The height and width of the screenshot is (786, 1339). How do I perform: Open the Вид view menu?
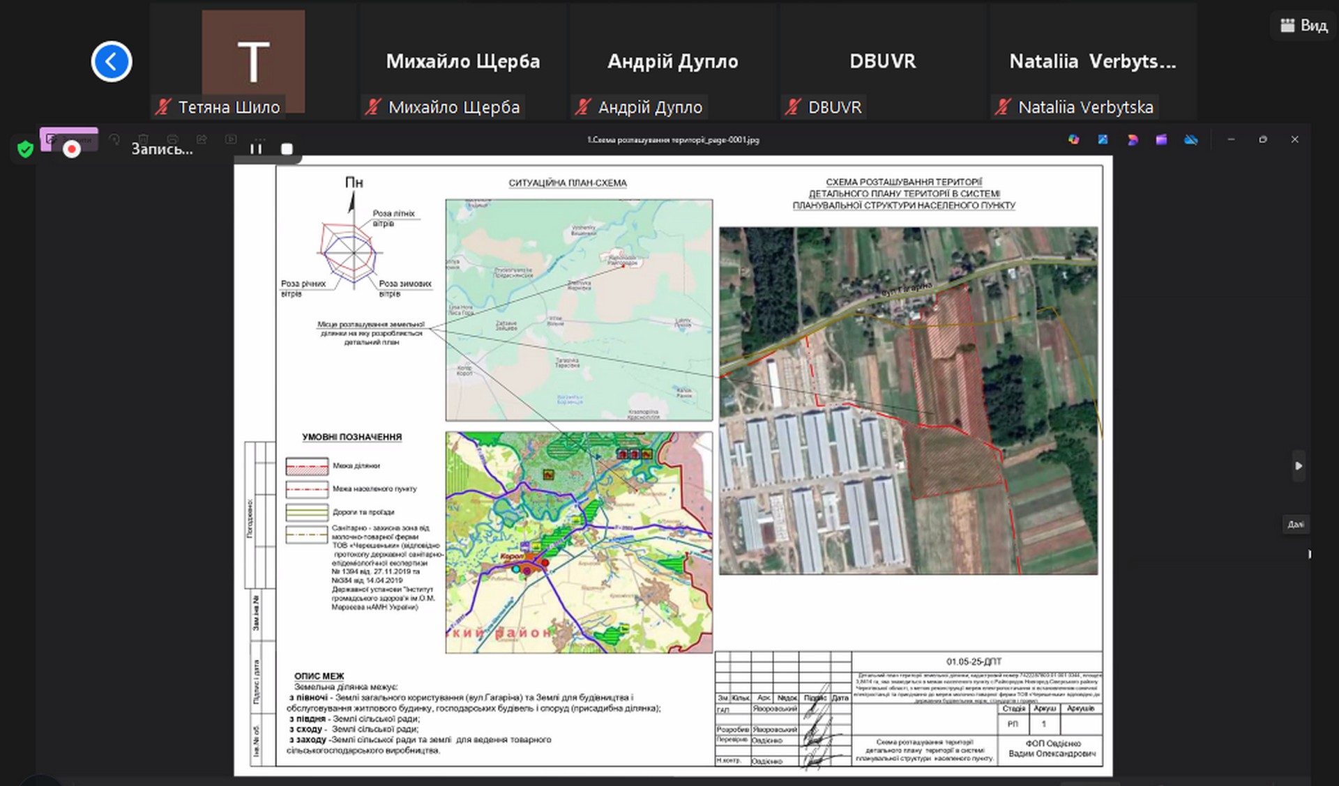point(1303,26)
